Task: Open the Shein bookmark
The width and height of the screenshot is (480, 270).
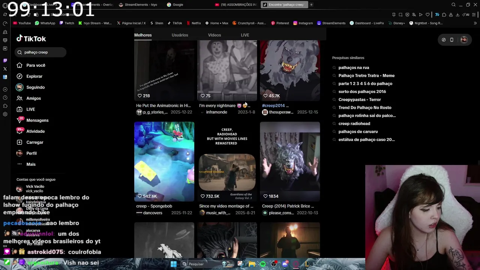Action: [156, 23]
